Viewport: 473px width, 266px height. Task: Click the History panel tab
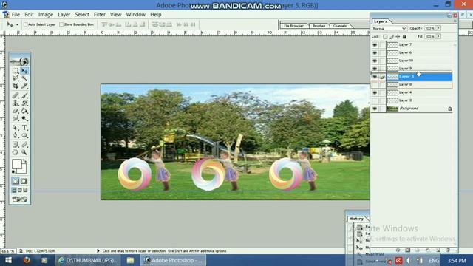click(356, 219)
